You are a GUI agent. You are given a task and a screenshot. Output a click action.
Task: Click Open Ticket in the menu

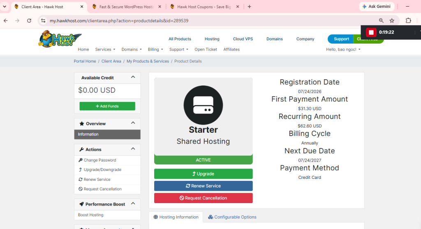206,49
